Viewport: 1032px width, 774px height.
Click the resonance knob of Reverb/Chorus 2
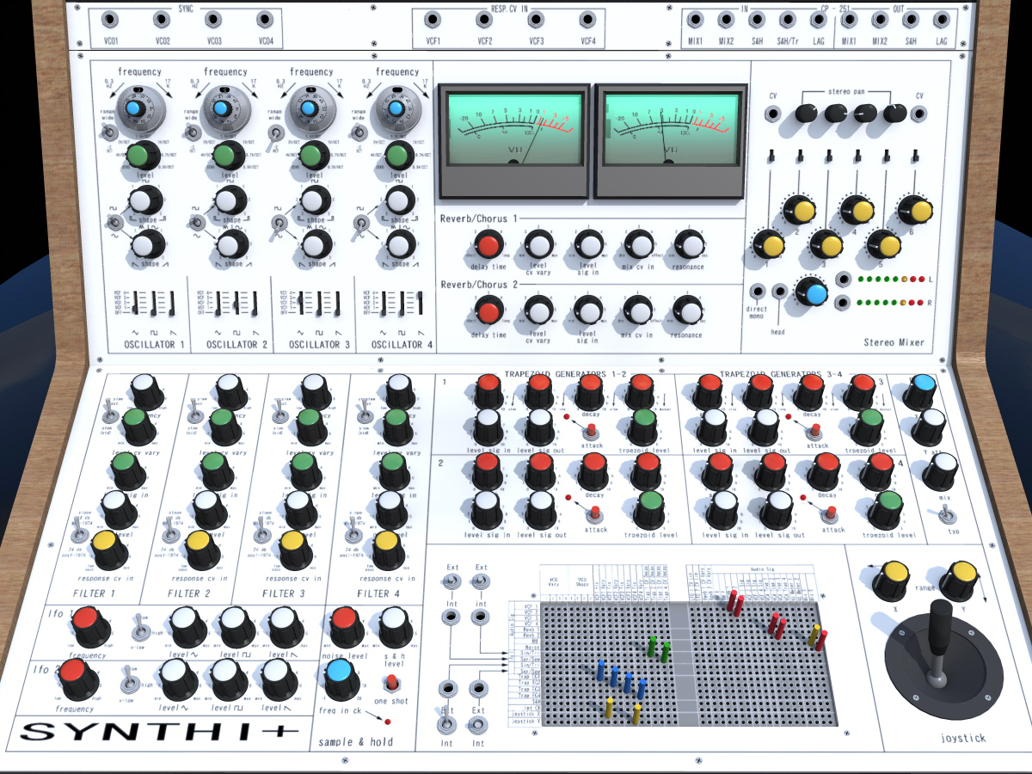tap(688, 310)
